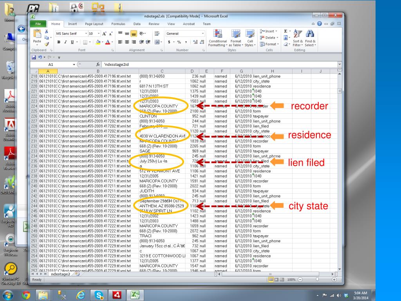401x301 pixels.
Task: Switch to the Page Layout tab
Action: [94, 24]
